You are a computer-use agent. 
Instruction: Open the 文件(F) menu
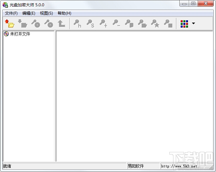(11, 13)
